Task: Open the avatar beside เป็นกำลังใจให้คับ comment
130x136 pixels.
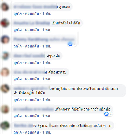Action: [5, 23]
